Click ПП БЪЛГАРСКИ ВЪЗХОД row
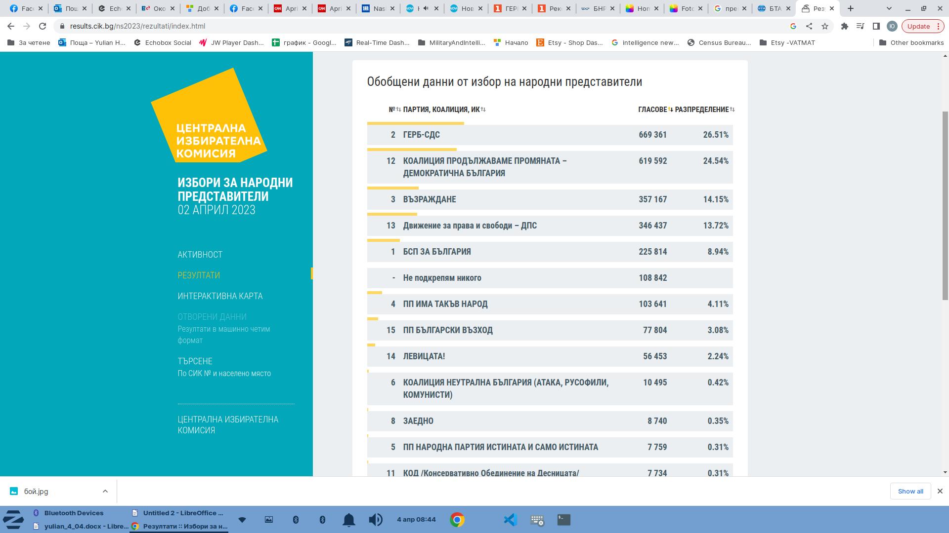The width and height of the screenshot is (949, 533). point(550,330)
